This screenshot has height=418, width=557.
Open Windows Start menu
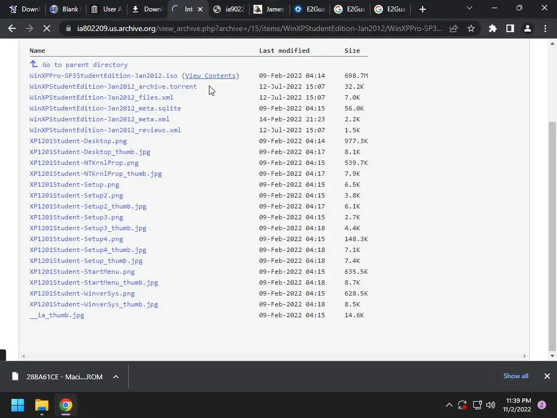[x=17, y=405]
